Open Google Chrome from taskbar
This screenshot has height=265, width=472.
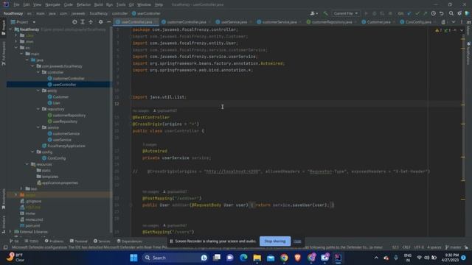coord(284,258)
